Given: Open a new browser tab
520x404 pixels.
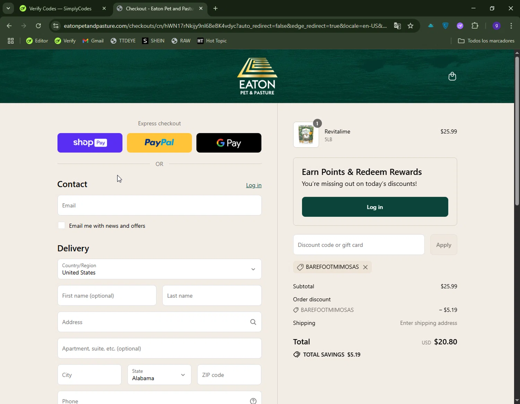Looking at the screenshot, I should click(x=216, y=8).
